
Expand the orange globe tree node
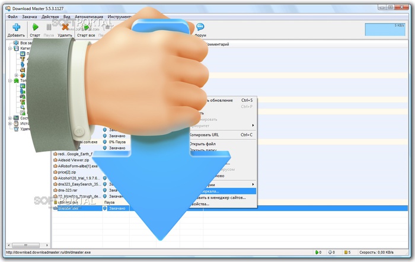[x=17, y=75]
